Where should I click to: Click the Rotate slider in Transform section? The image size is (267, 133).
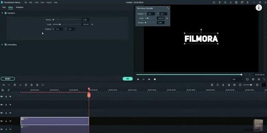(x=67, y=20)
